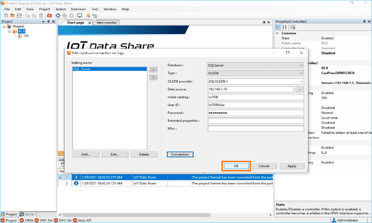Switch to the Item monitor tab
This screenshot has height=223, width=372.
click(x=106, y=23)
